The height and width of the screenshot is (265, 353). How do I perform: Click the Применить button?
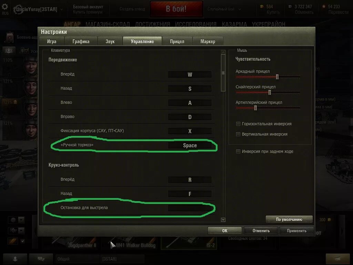click(296, 230)
